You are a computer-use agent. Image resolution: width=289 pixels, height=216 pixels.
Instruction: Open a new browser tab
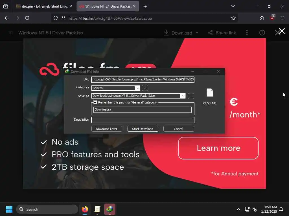coord(145,6)
